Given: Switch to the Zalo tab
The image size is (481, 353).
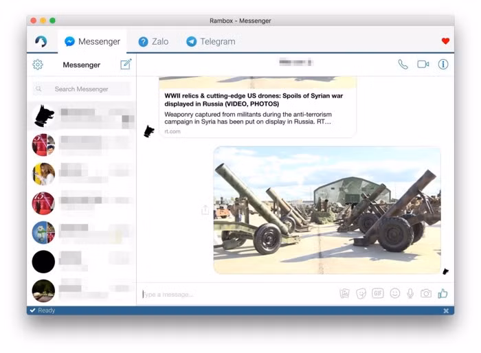Looking at the screenshot, I should click(153, 42).
